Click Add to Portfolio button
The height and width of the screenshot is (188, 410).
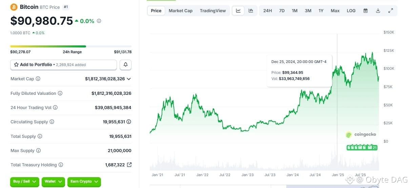click(63, 65)
